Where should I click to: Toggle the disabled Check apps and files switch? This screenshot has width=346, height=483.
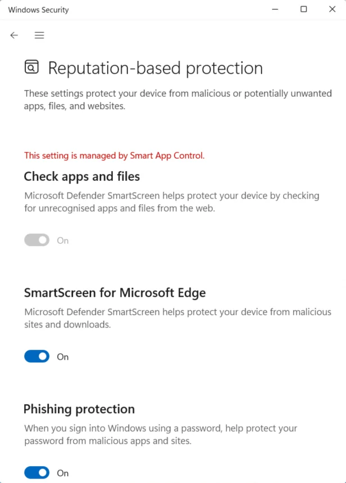tap(37, 240)
